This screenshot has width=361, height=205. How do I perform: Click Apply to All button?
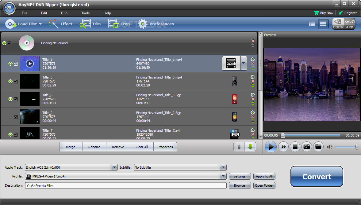(264, 176)
